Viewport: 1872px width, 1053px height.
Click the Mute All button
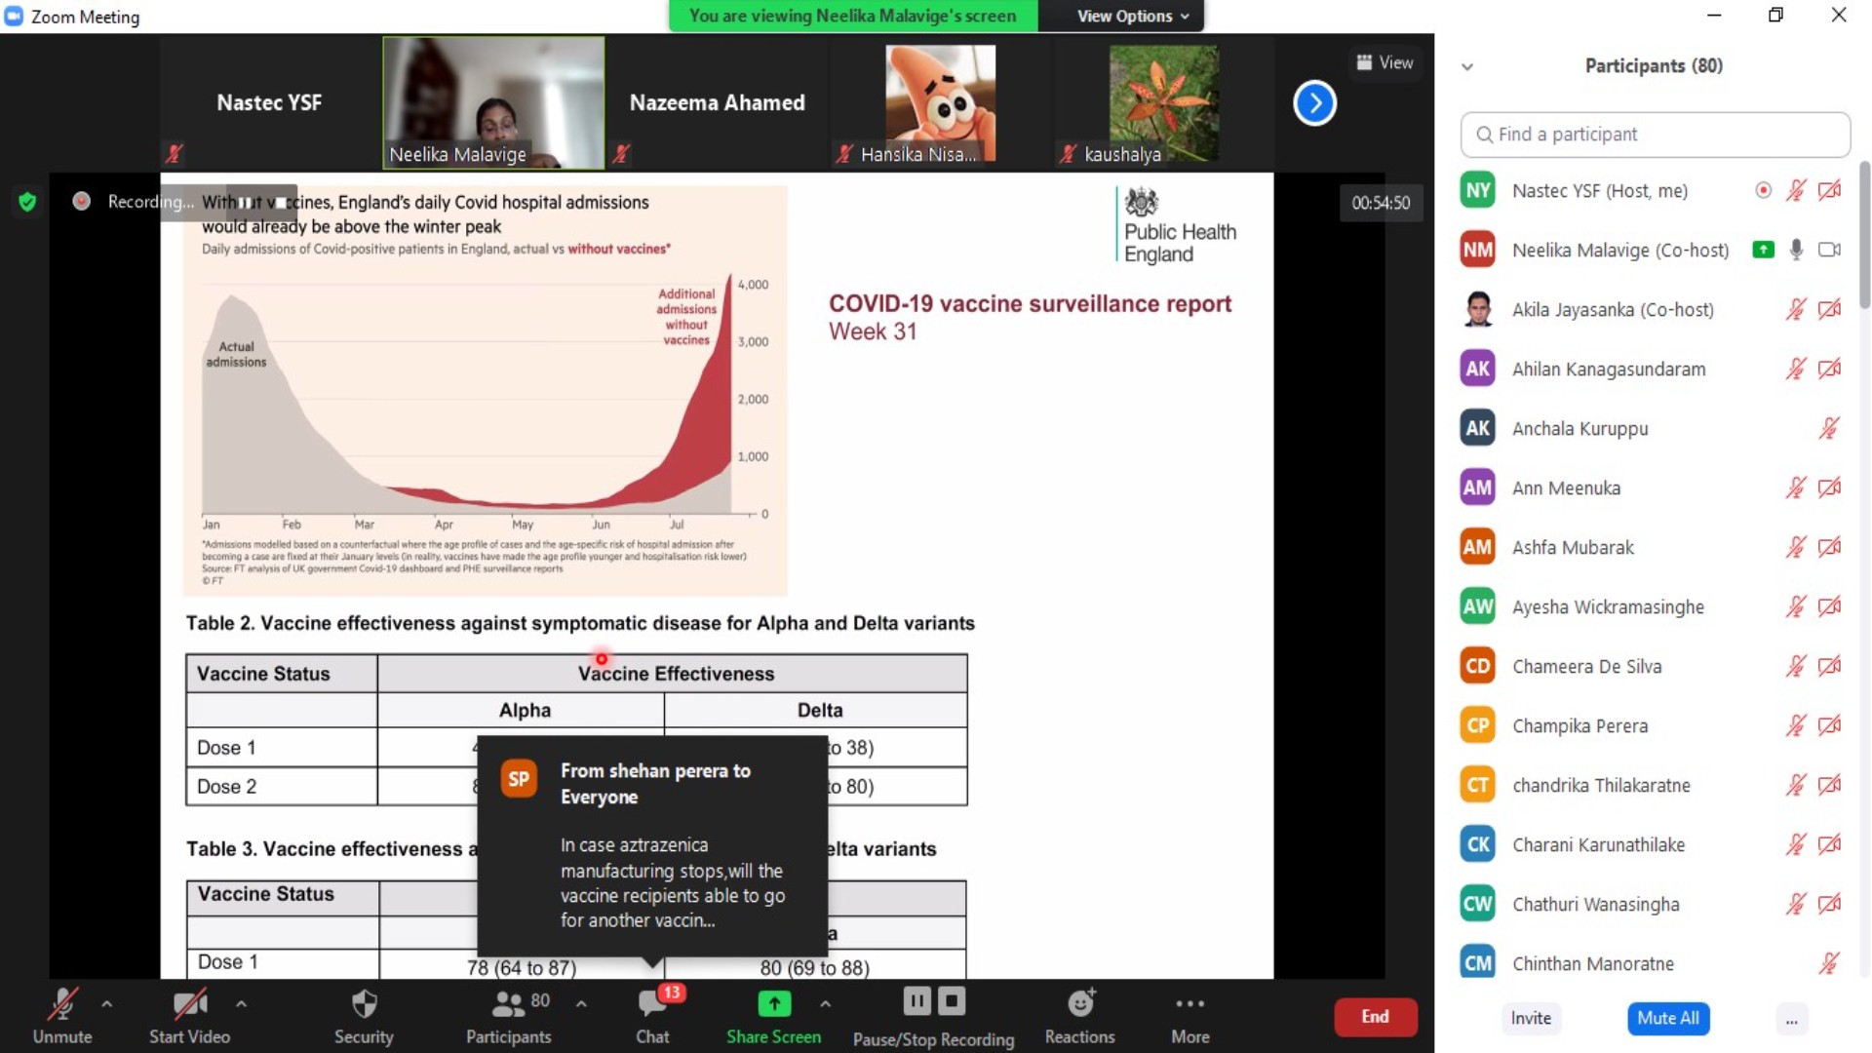(x=1668, y=1018)
